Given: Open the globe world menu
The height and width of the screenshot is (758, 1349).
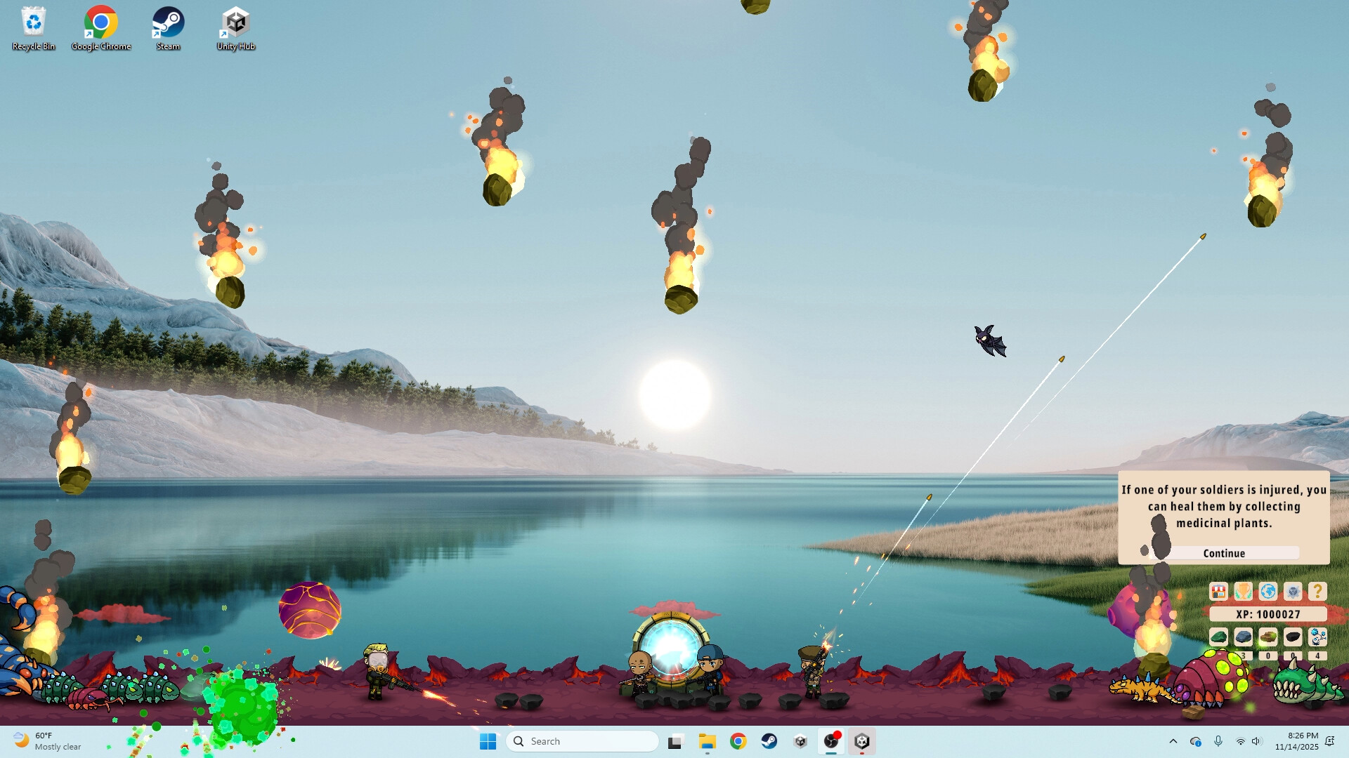Looking at the screenshot, I should (1267, 591).
